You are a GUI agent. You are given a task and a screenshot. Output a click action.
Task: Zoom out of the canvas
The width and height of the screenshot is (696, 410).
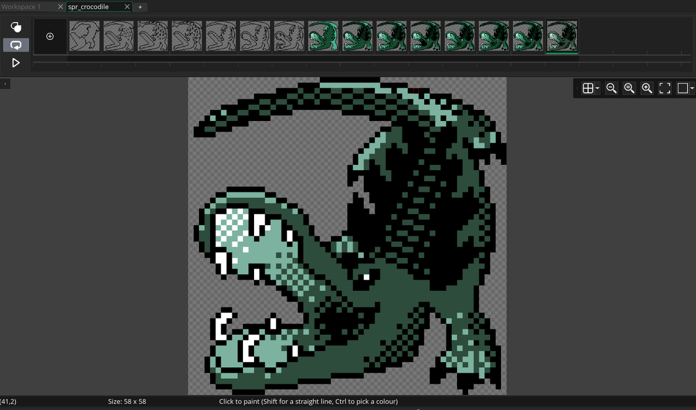pos(611,88)
